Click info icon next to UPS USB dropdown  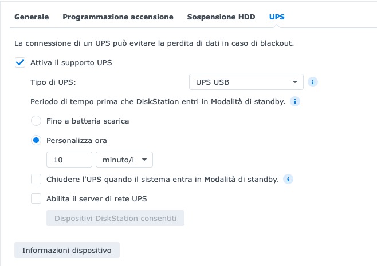point(313,82)
